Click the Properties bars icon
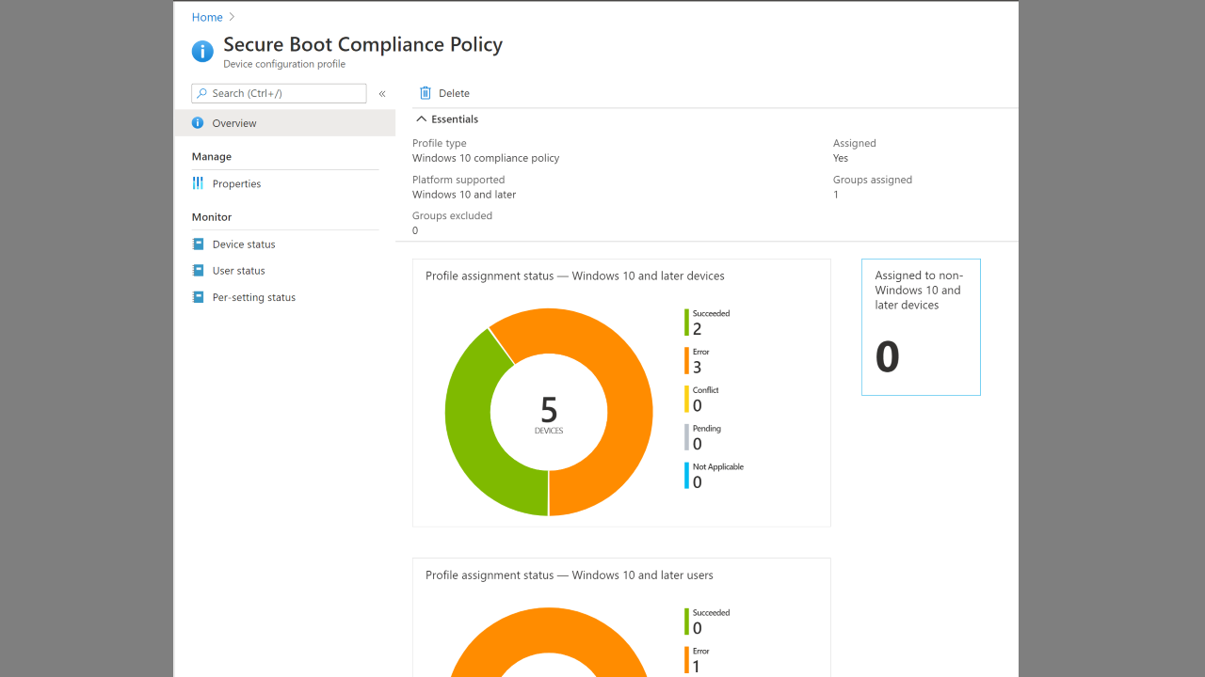The width and height of the screenshot is (1205, 677). pos(198,183)
